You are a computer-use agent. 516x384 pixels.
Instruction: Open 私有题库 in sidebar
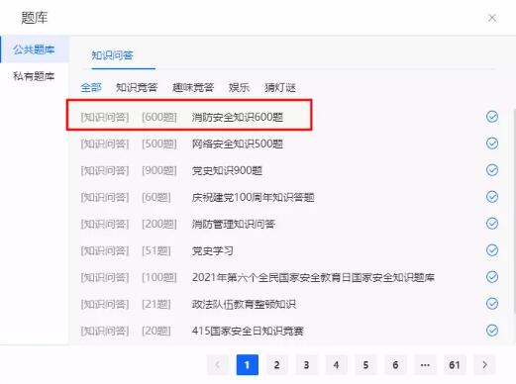34,76
